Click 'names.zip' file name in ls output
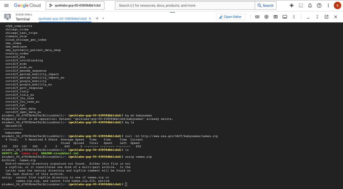 (x=30, y=153)
